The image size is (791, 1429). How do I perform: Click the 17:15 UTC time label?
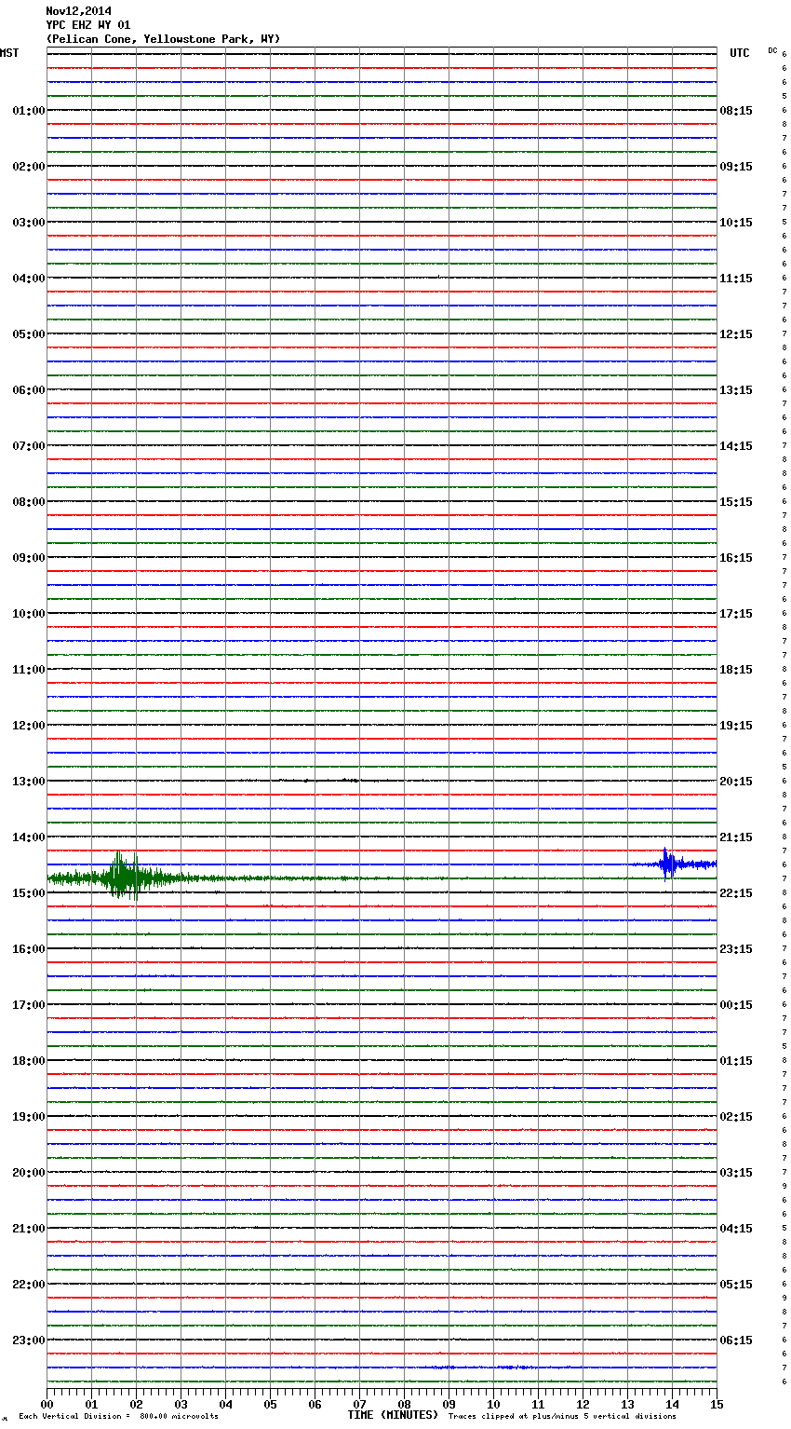(736, 614)
